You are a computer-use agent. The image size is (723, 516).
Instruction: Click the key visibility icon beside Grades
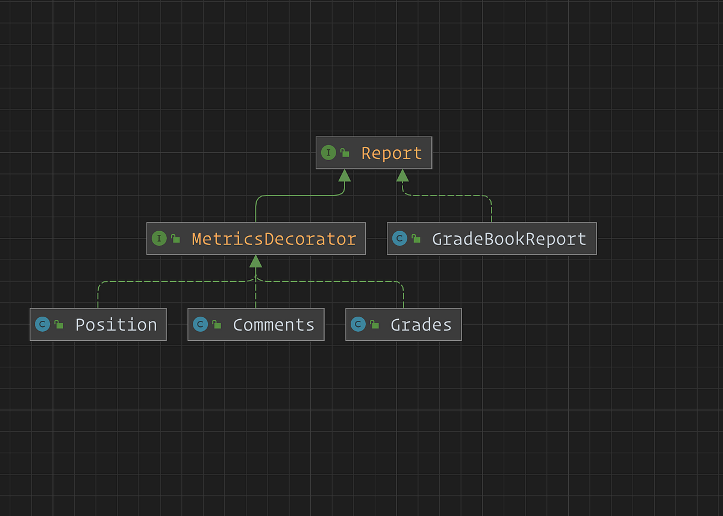click(x=375, y=324)
